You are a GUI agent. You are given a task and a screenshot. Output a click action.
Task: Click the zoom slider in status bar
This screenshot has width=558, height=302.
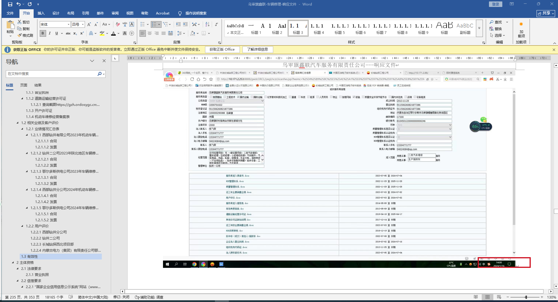pyautogui.click(x=526, y=297)
